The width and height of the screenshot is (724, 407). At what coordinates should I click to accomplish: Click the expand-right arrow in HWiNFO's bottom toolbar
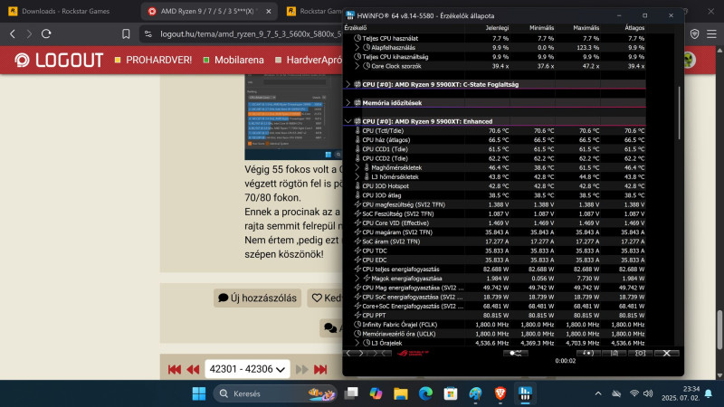click(x=360, y=353)
